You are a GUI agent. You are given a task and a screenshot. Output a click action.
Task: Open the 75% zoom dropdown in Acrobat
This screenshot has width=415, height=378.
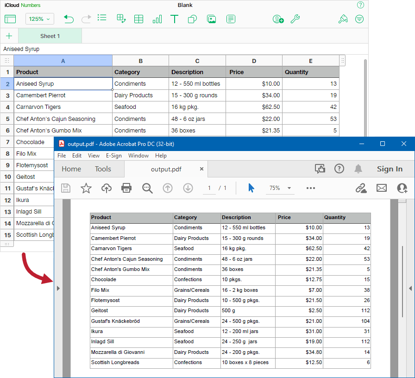280,188
